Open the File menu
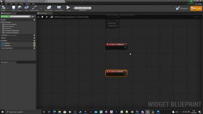This screenshot has width=203, height=114. pyautogui.click(x=2, y=4)
